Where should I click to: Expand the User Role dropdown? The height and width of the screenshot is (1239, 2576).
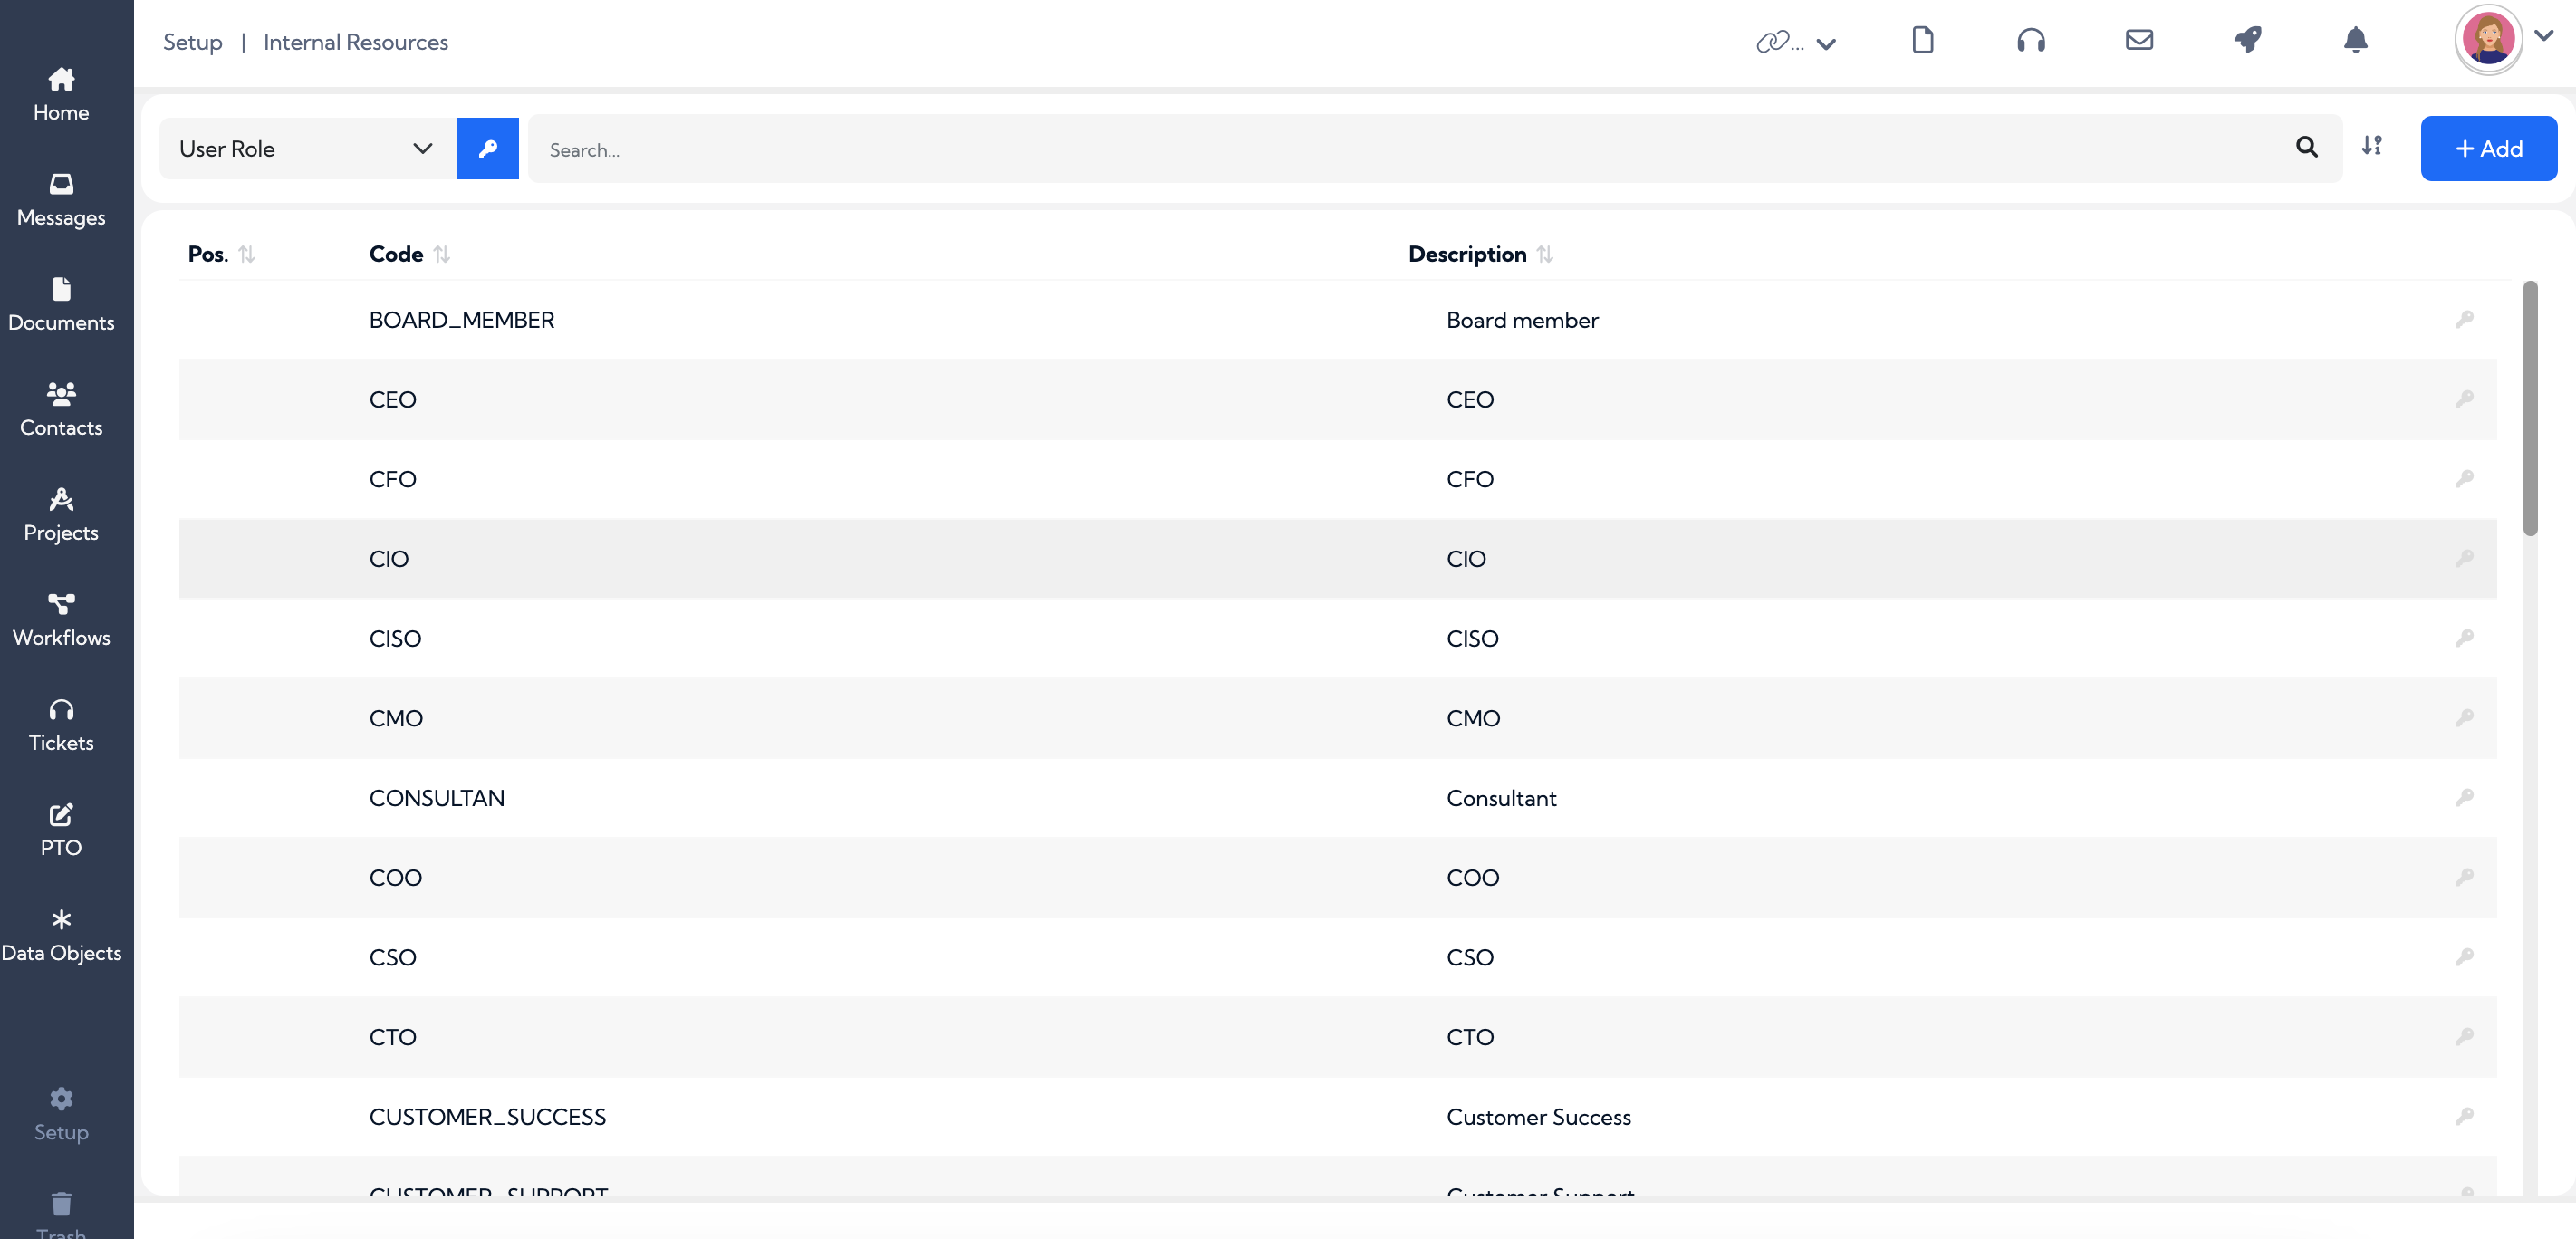(x=307, y=149)
